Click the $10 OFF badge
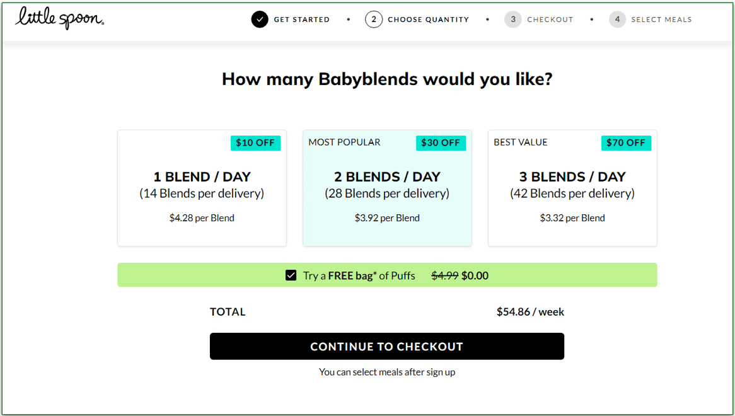Image resolution: width=735 pixels, height=416 pixels. click(x=255, y=143)
